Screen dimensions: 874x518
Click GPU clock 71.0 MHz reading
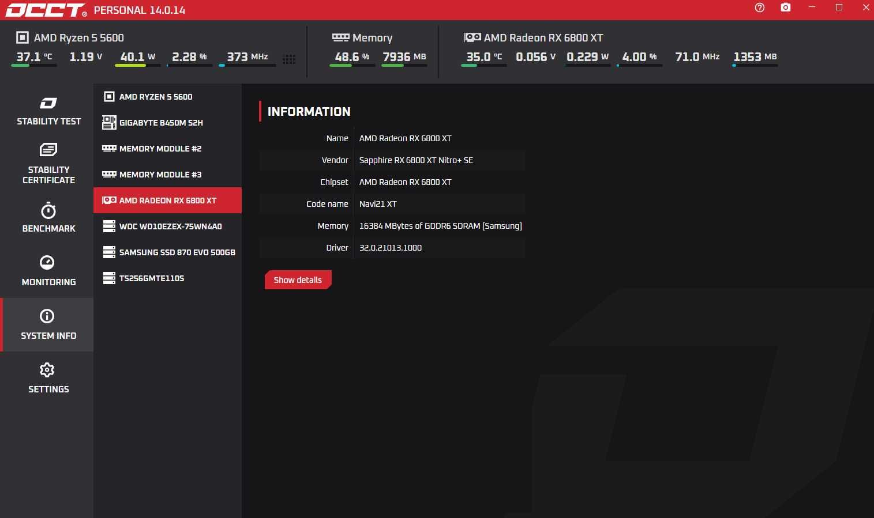tap(697, 57)
